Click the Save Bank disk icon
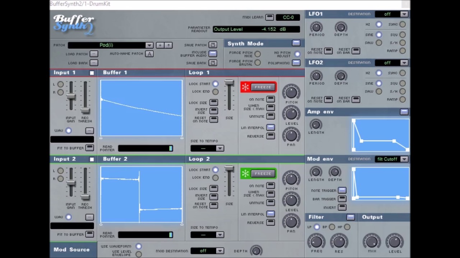 click(x=213, y=63)
